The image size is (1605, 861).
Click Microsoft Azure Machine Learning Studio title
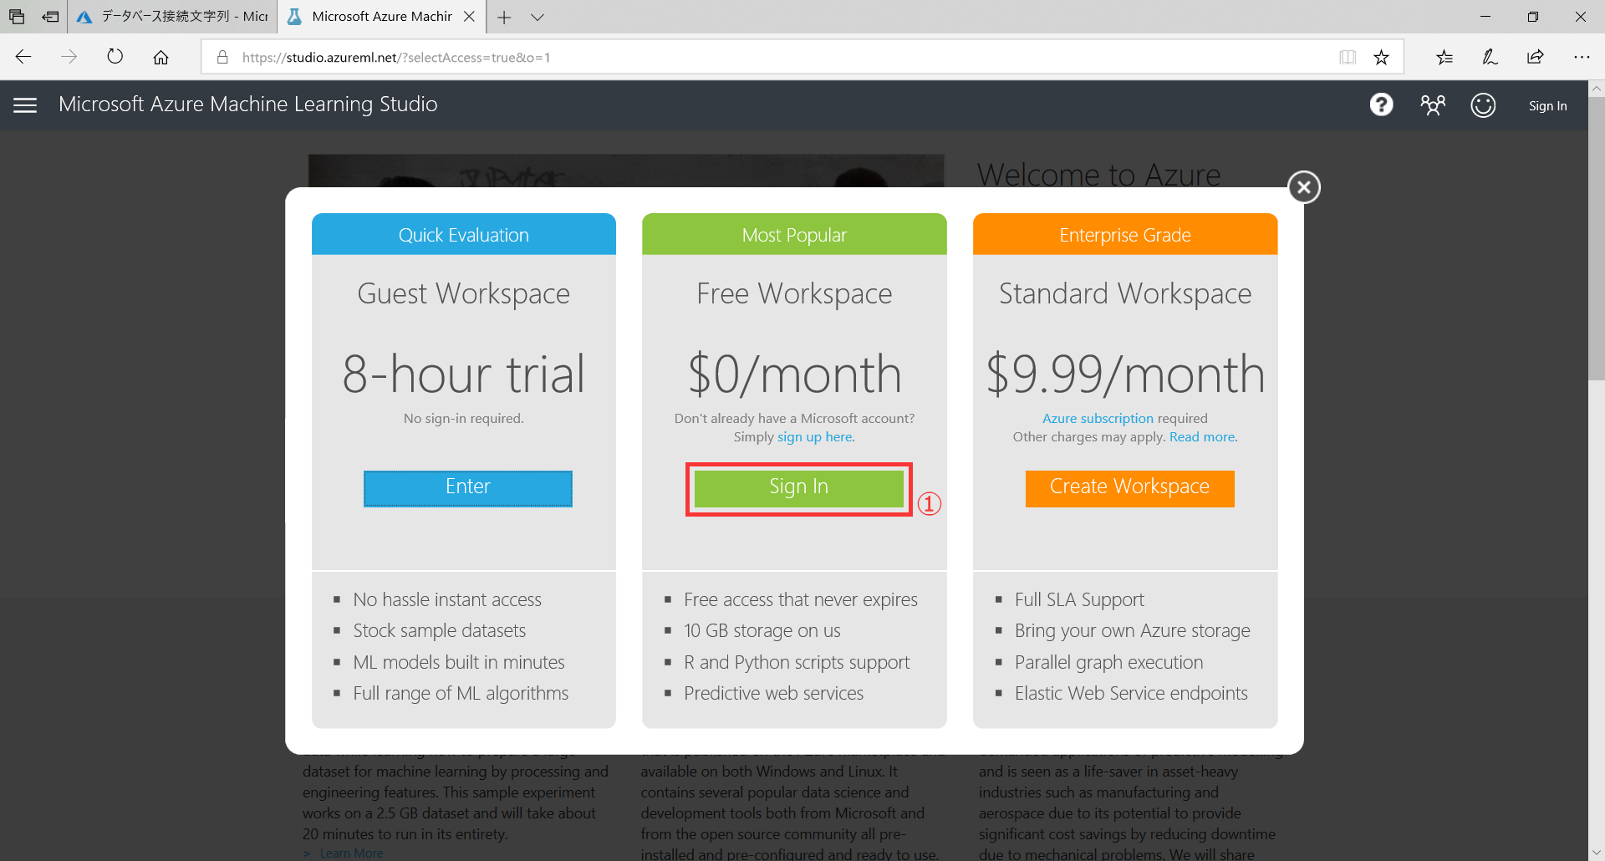click(x=247, y=104)
